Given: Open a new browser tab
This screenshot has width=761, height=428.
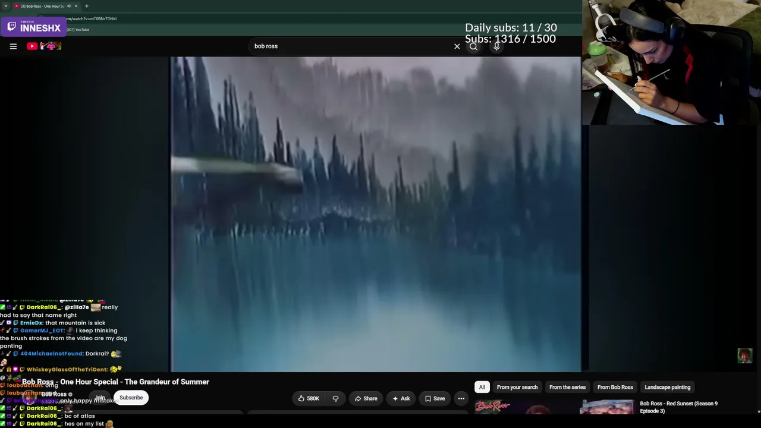Looking at the screenshot, I should [87, 6].
